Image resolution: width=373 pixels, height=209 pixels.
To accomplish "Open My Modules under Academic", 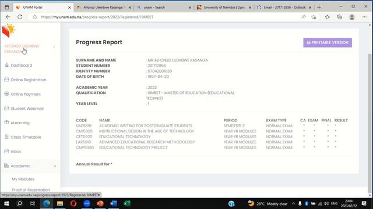I will tap(23, 179).
